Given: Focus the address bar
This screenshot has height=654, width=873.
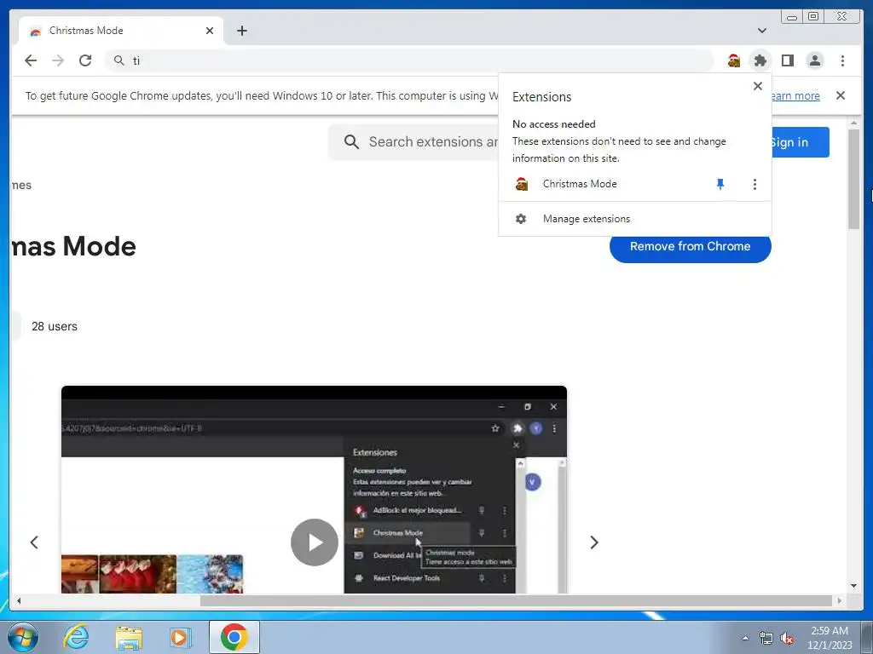Looking at the screenshot, I should click(x=409, y=60).
